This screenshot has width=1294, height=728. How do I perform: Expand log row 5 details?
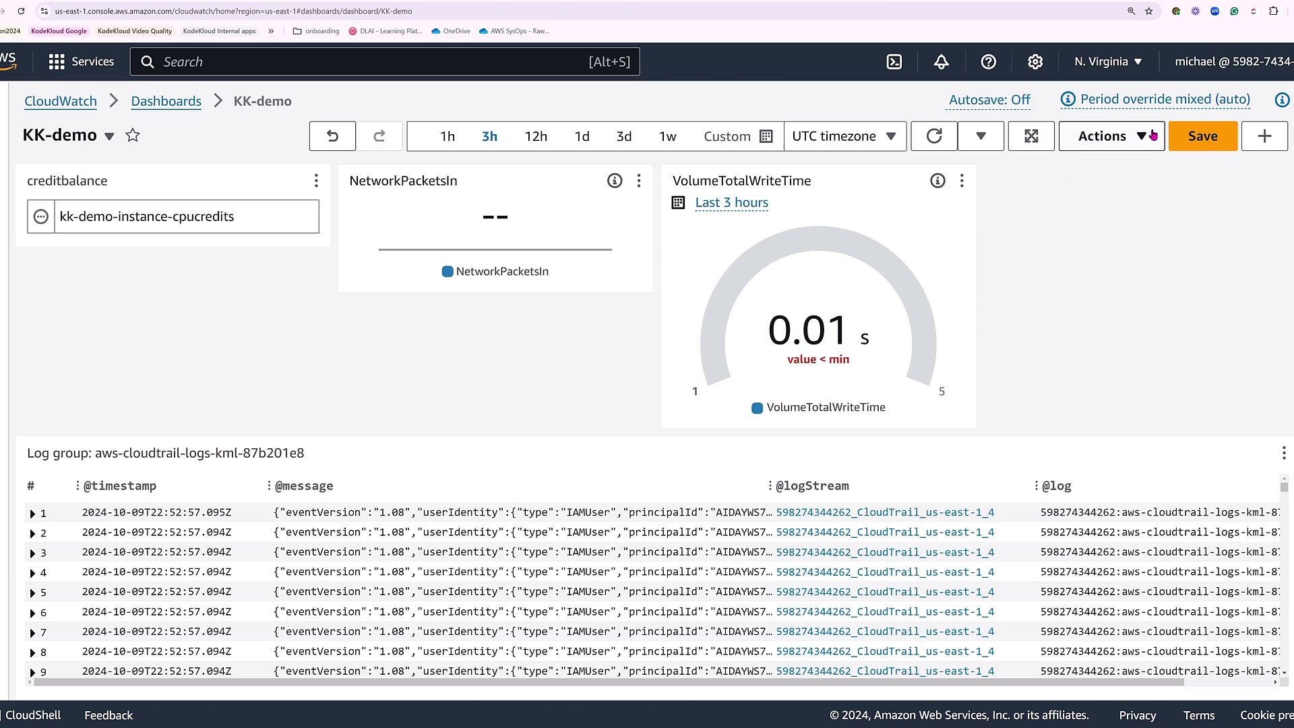(x=32, y=593)
